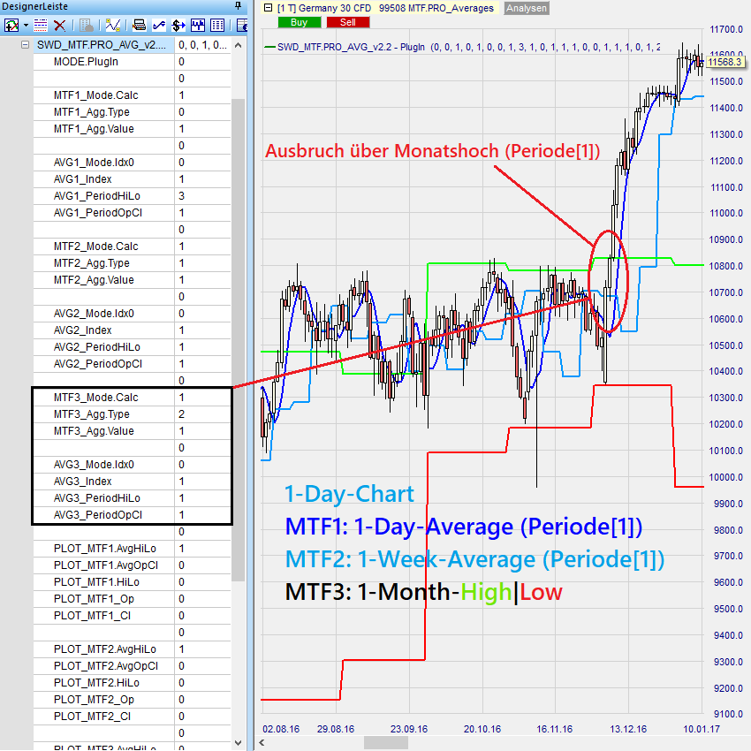
Task: Select the AVG2_Index property label
Action: tap(82, 330)
